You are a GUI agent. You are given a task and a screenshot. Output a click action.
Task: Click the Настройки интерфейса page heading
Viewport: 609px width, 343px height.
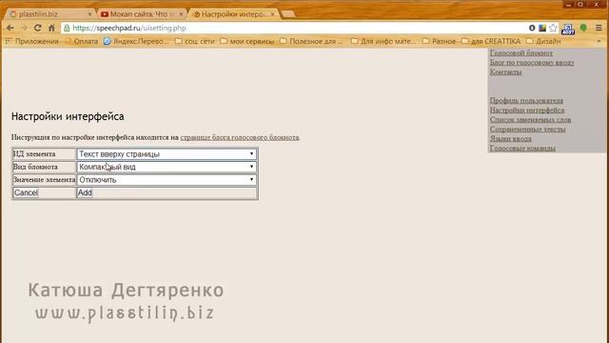(68, 116)
